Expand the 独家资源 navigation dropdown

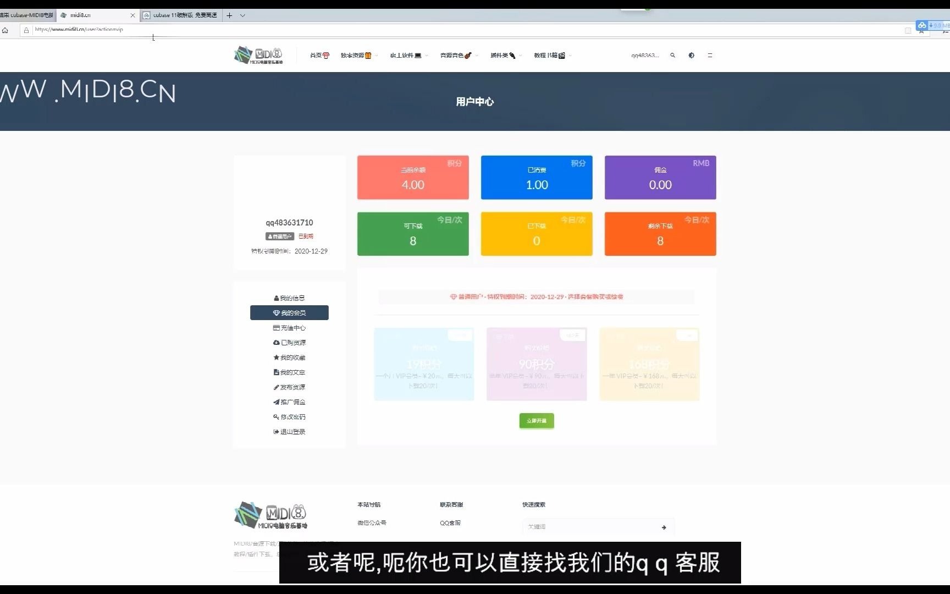pos(359,56)
